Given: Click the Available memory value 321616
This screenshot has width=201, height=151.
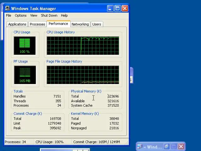Looking at the screenshot, I should [113, 101].
